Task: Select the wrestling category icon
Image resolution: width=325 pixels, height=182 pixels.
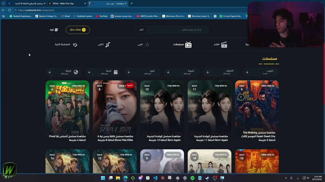Action: click(x=75, y=45)
